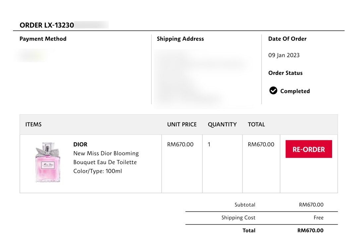Click the DIOR brand name
This screenshot has height=243, width=358.
[80, 144]
